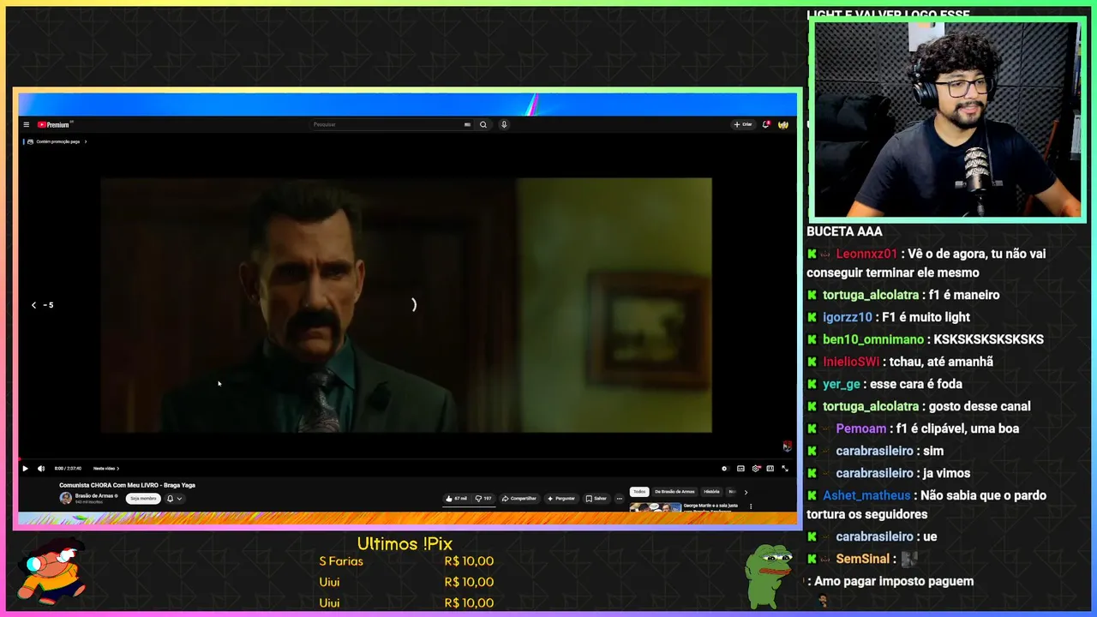Open the more actions three-dot menu
Viewport: 1097px width, 617px height.
(620, 499)
